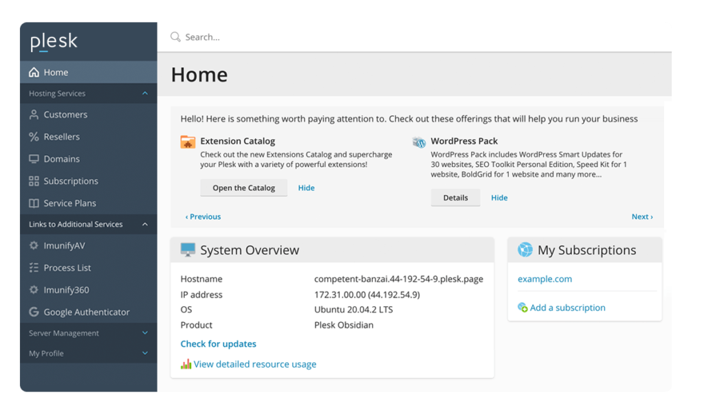
Task: Expand the My Profile section
Action: 144,354
